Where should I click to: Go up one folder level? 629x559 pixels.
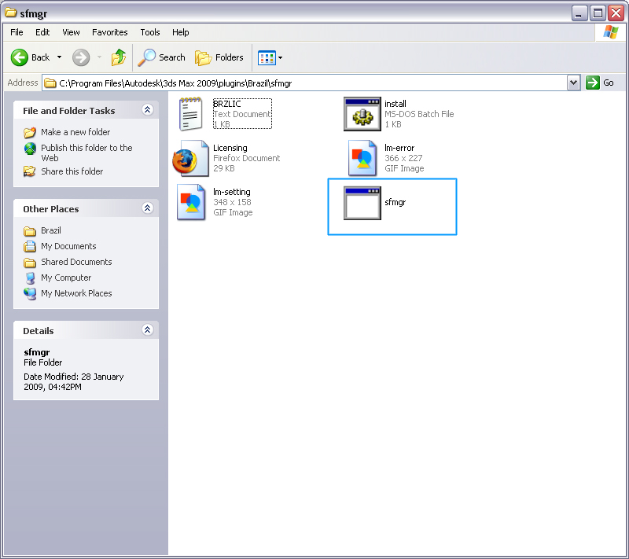tap(119, 57)
